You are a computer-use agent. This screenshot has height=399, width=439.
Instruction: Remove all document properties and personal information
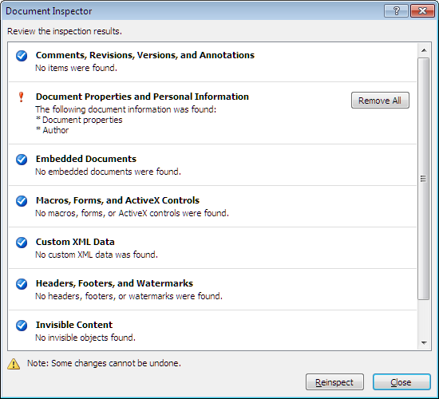coord(380,101)
